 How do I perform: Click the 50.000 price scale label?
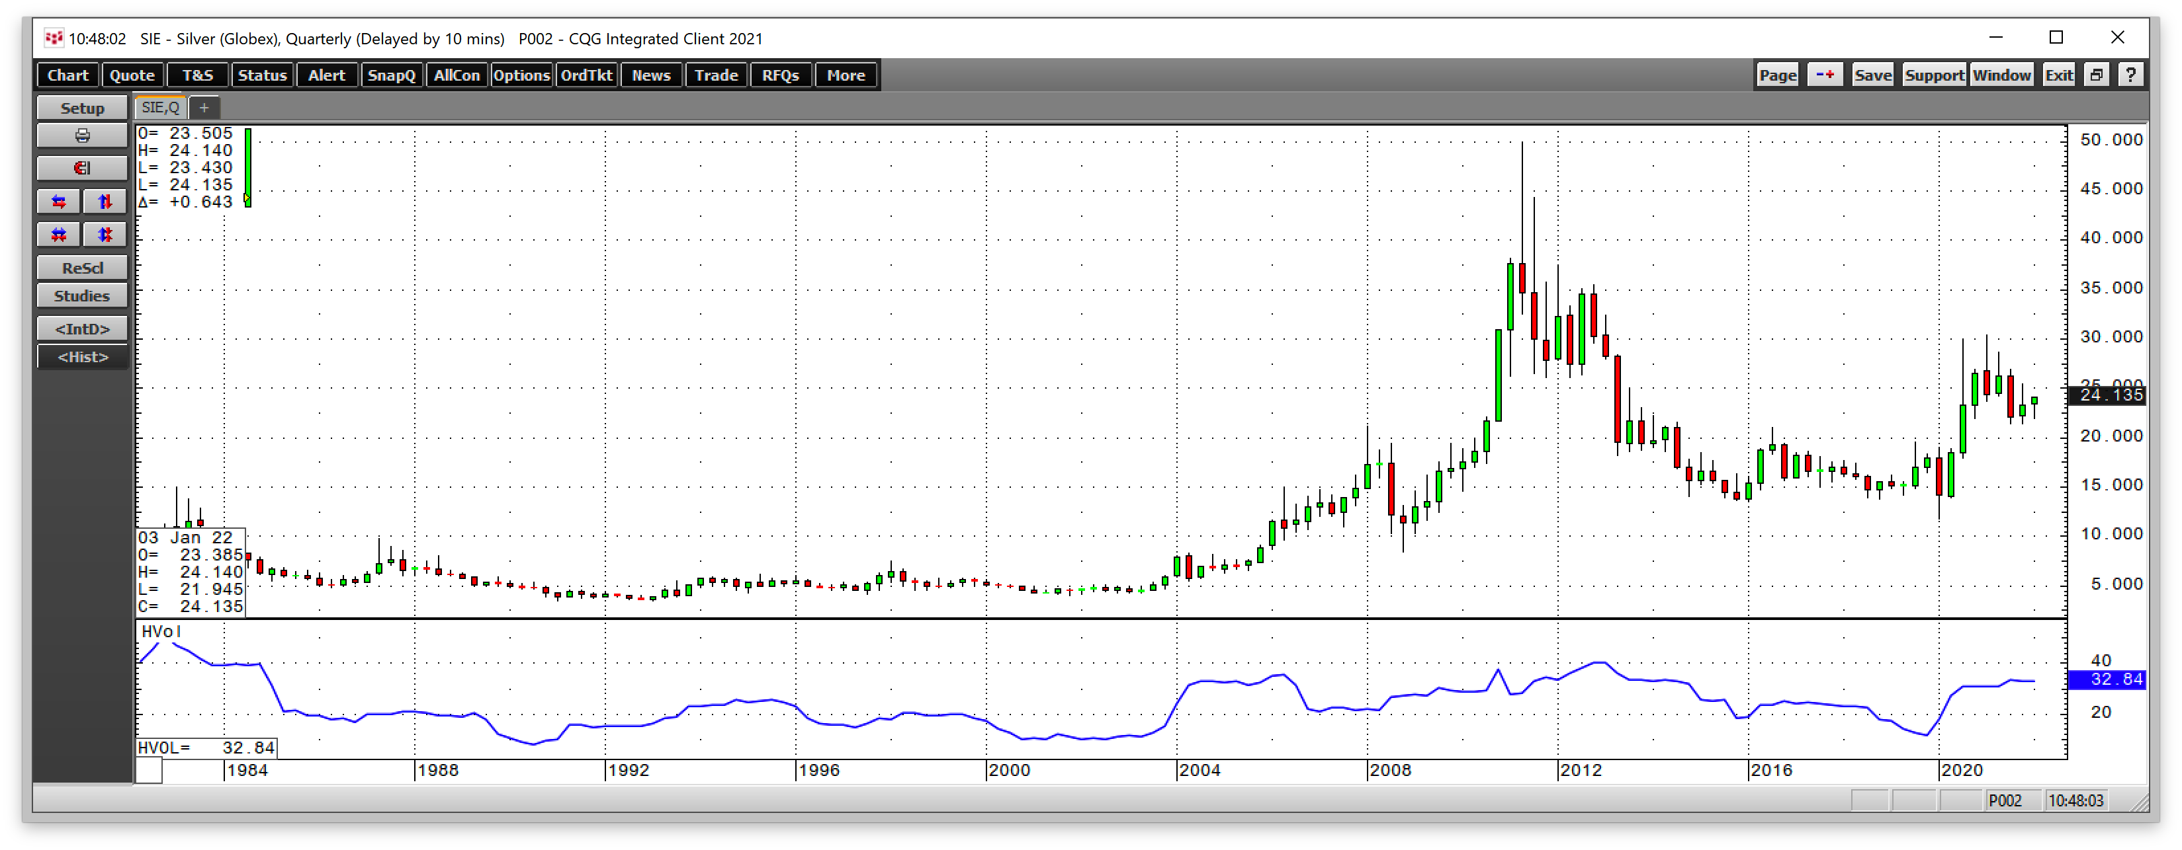point(2111,139)
